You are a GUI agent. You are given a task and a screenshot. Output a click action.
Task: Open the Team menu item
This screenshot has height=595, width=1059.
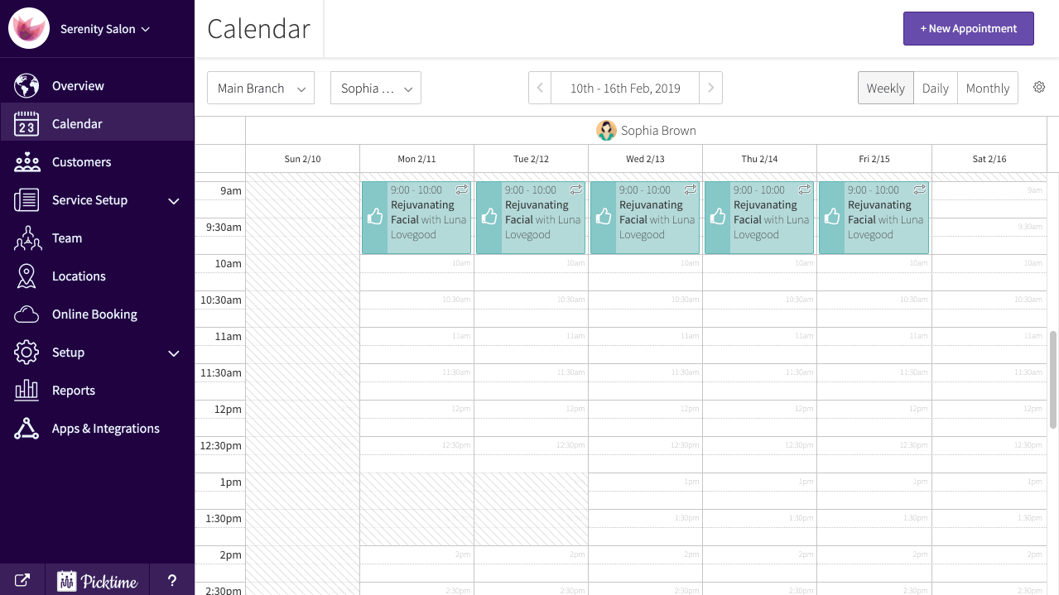click(x=67, y=238)
